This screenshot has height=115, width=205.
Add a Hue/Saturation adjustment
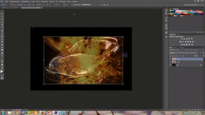coord(180,42)
